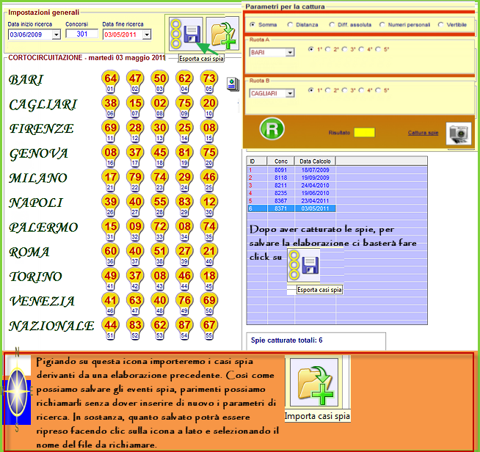The height and width of the screenshot is (452, 480).
Task: Select the Somma radio option
Action: click(252, 24)
